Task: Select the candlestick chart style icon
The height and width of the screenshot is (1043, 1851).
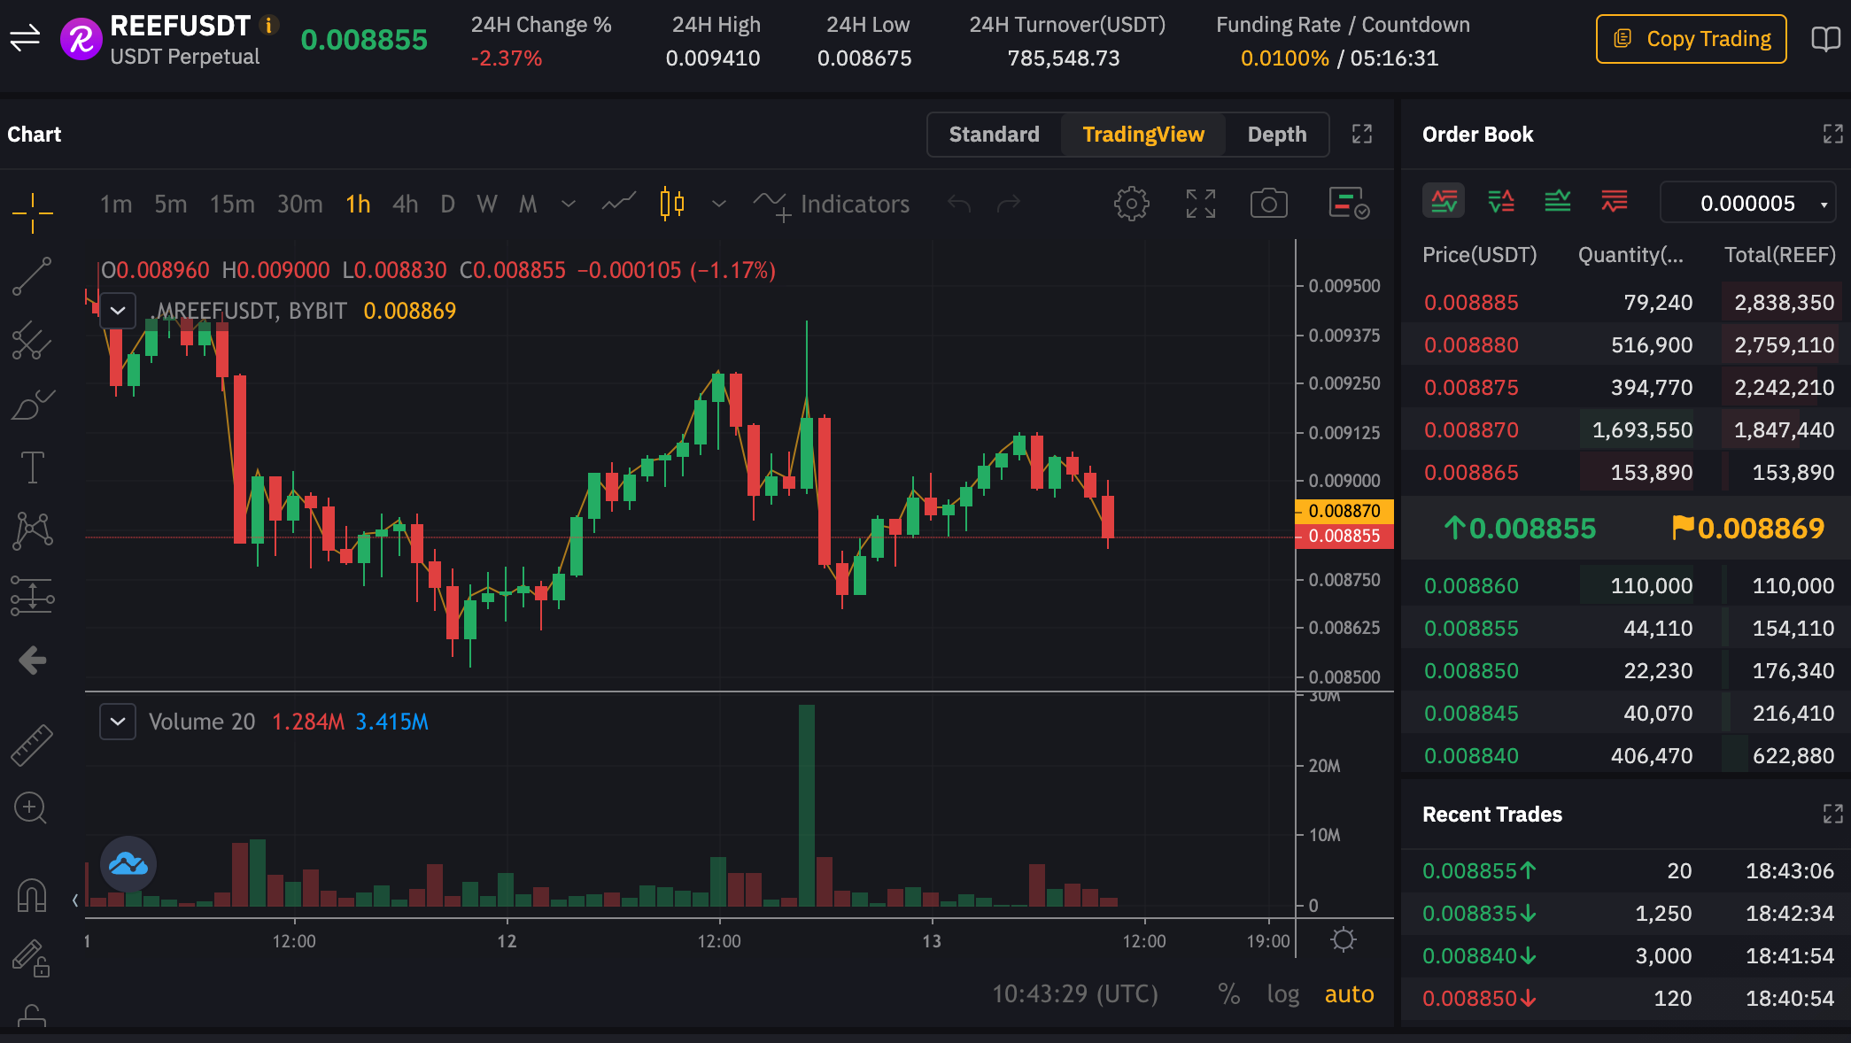Action: (x=672, y=204)
